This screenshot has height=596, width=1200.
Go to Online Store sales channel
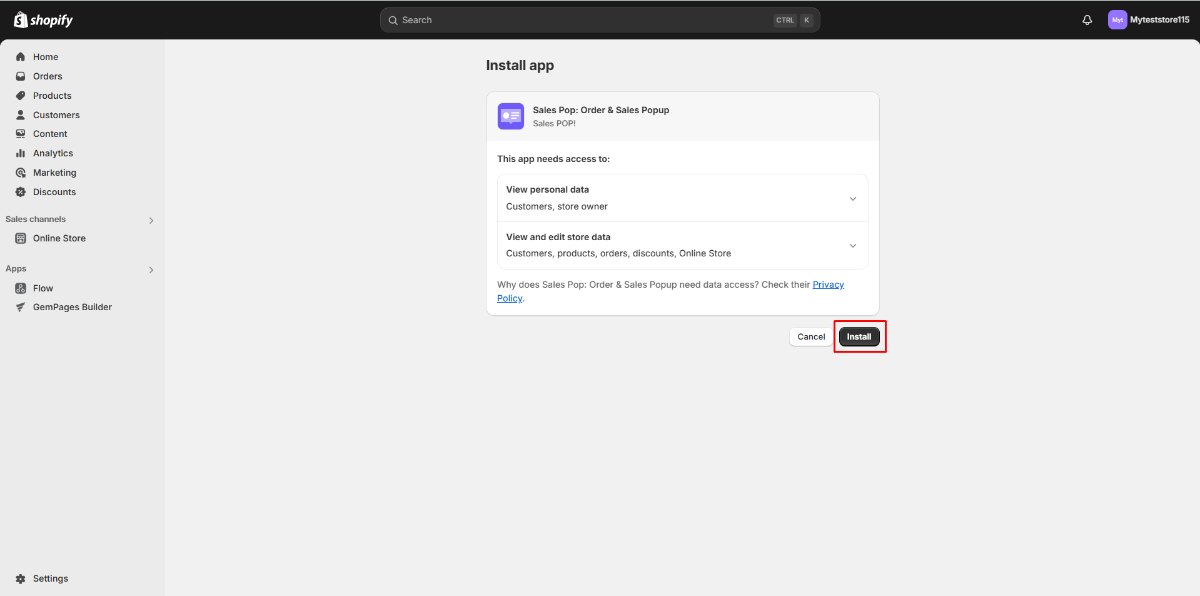point(59,238)
